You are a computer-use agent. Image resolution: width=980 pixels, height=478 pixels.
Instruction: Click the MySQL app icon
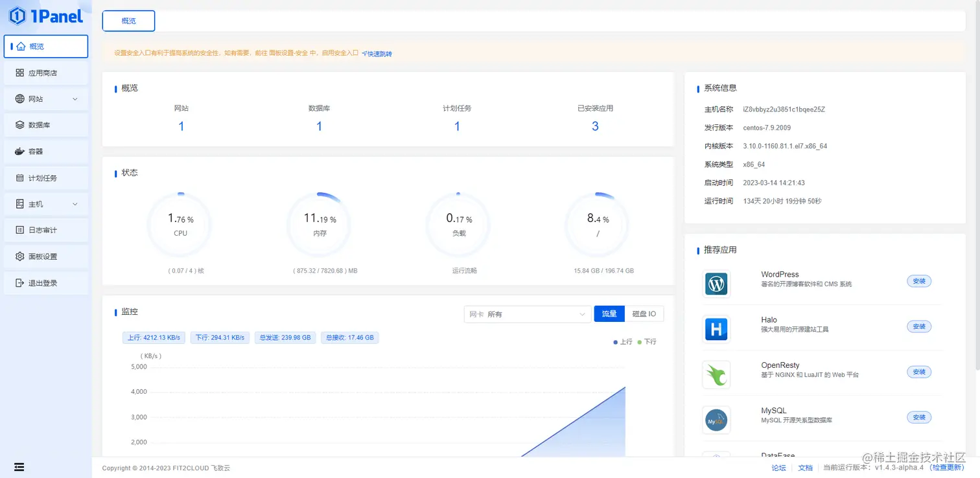[716, 420]
